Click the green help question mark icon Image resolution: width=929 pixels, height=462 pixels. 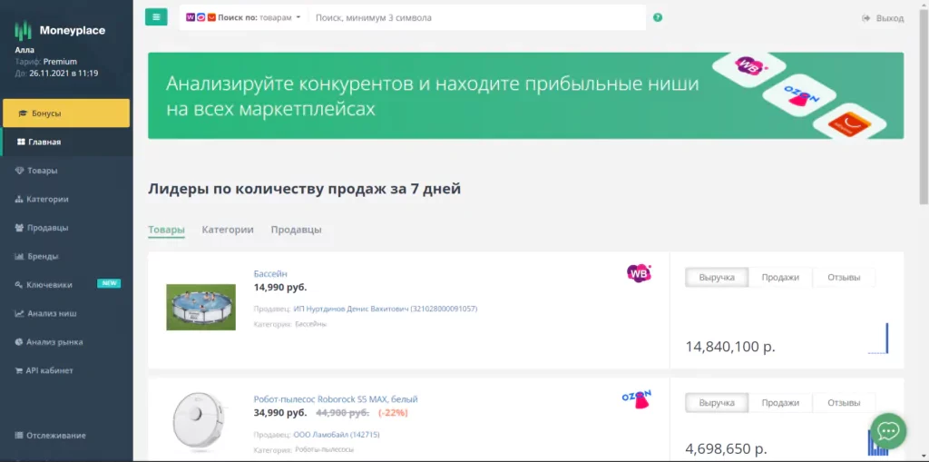tap(657, 17)
